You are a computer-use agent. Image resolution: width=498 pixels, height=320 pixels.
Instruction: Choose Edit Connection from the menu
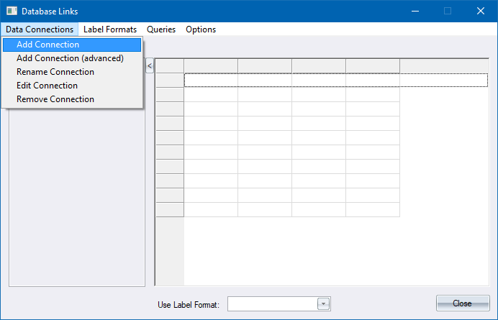coord(47,86)
